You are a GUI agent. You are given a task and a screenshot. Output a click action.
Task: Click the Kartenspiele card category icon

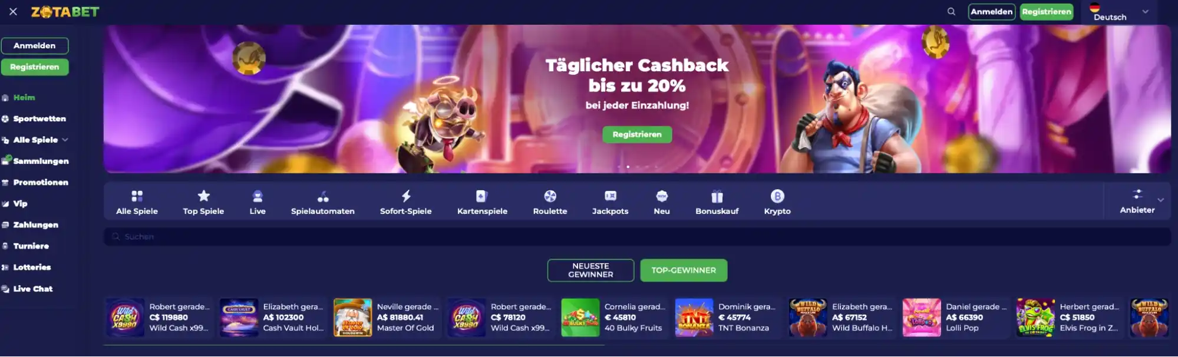coord(481,196)
